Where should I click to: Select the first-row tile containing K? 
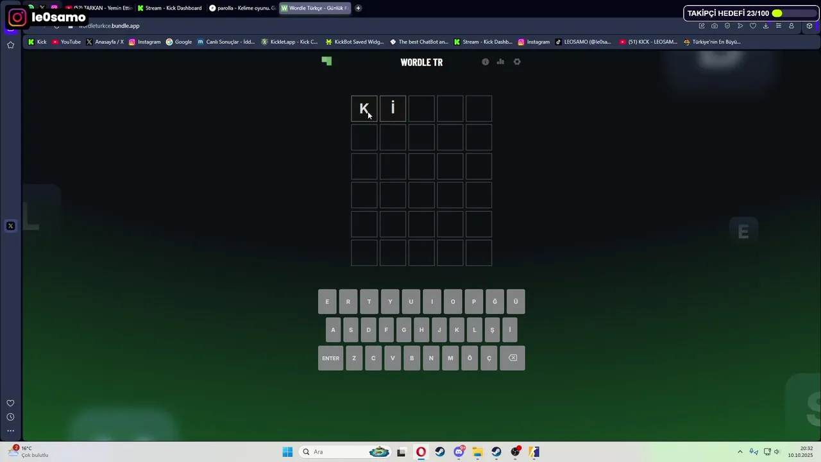364,108
